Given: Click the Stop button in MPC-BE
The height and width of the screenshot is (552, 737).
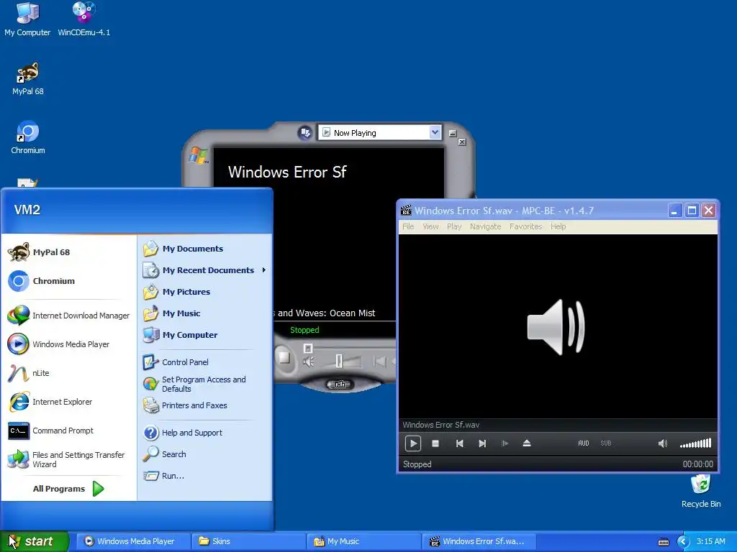Looking at the screenshot, I should tap(435, 443).
